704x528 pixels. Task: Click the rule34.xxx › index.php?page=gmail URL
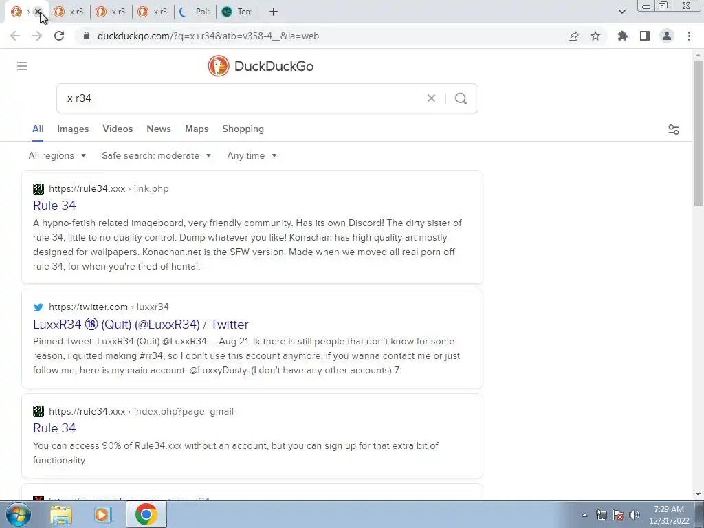coord(141,411)
